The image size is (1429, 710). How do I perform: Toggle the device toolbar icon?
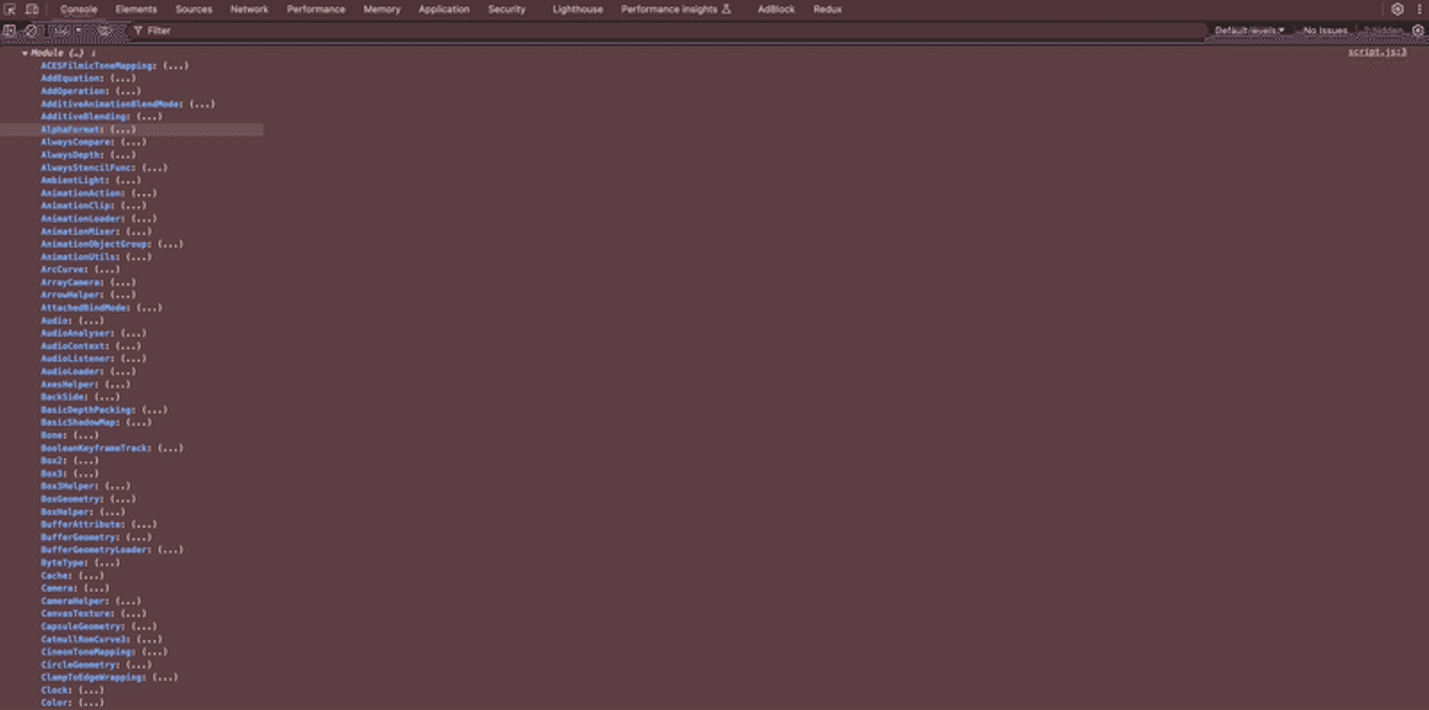point(32,9)
